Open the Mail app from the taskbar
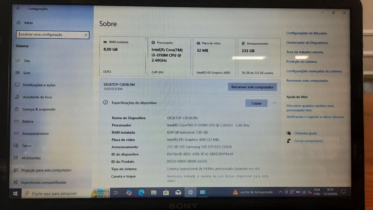 click(x=178, y=192)
